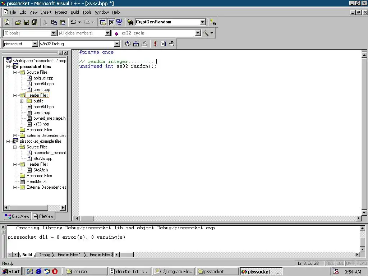Select base64.cpp in the file tree

coord(43,83)
